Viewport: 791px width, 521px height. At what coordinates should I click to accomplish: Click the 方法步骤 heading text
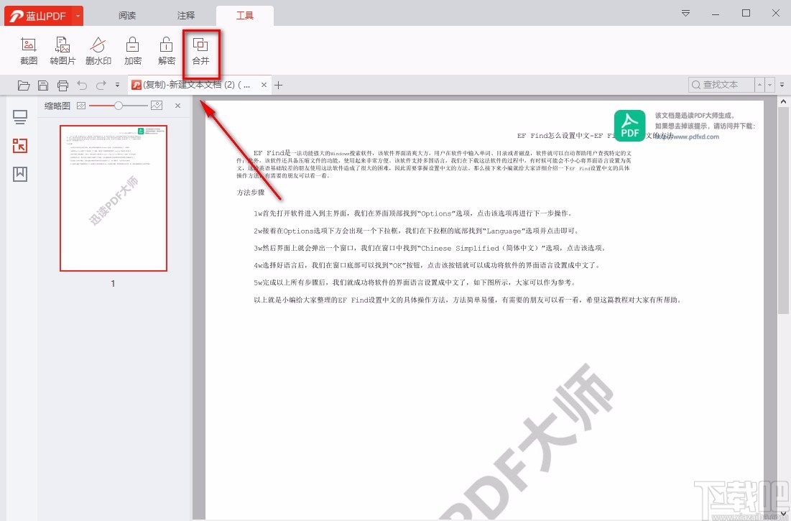pyautogui.click(x=251, y=192)
